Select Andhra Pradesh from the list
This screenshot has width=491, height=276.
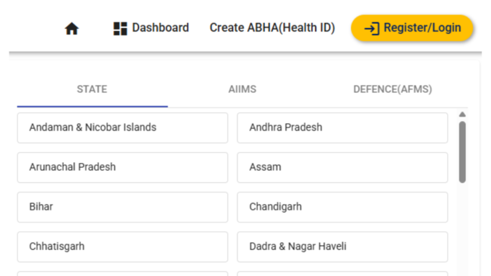coord(342,128)
